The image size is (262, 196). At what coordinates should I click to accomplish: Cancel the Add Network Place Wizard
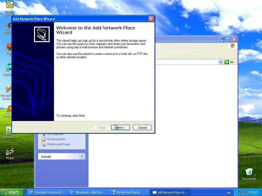click(x=142, y=128)
